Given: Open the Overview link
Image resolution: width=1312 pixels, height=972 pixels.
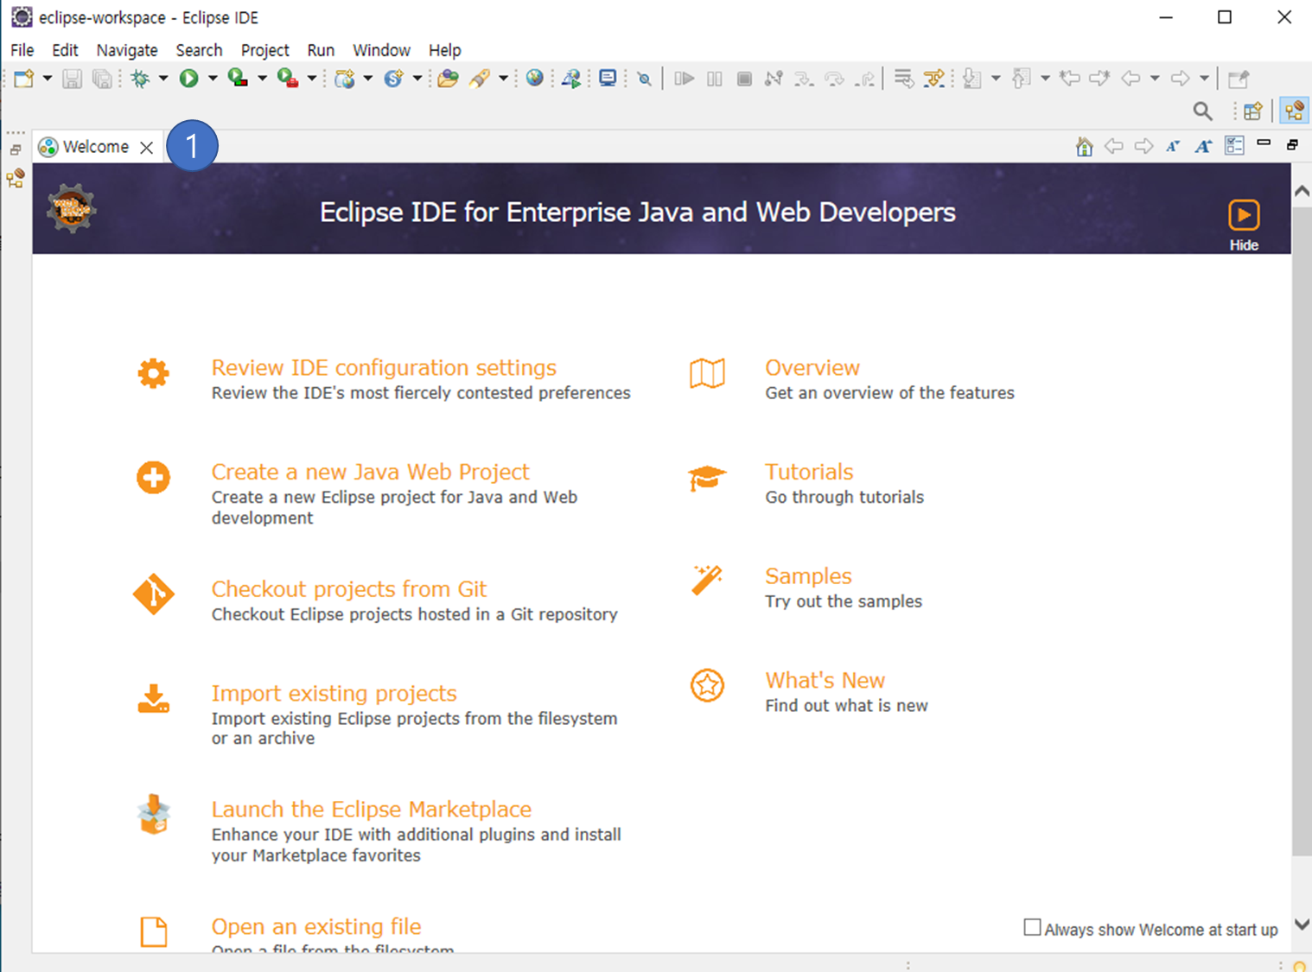Looking at the screenshot, I should 812,368.
